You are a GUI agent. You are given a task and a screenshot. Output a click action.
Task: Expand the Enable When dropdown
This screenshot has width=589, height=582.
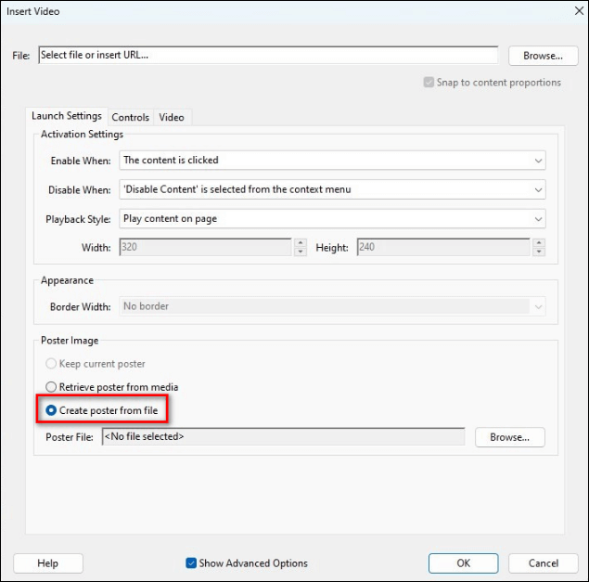point(332,161)
